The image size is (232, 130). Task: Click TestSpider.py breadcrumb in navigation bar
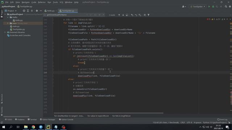[x=25, y=6]
